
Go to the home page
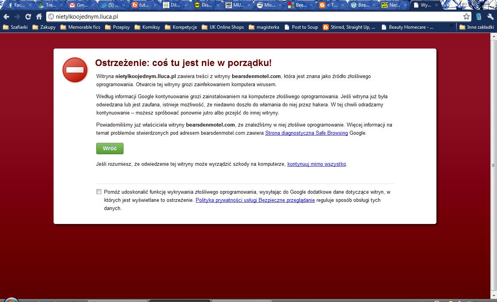point(39,17)
